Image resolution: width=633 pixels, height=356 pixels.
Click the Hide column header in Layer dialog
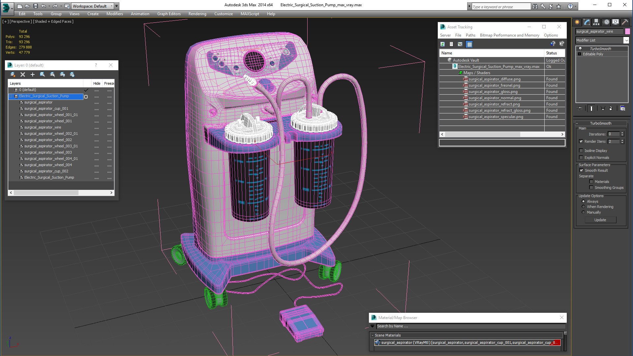97,83
